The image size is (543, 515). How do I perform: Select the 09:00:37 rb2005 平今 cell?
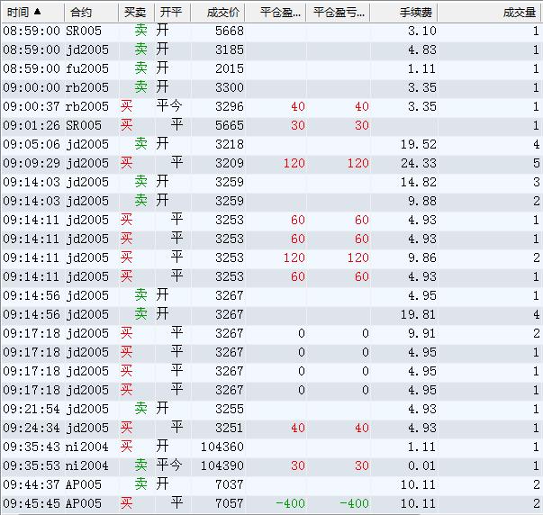pyautogui.click(x=169, y=106)
